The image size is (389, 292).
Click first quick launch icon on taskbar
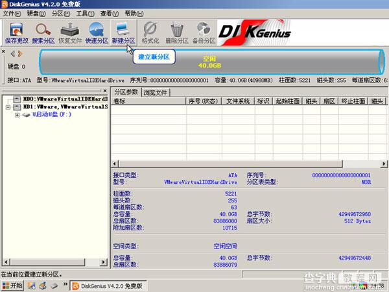click(31, 286)
